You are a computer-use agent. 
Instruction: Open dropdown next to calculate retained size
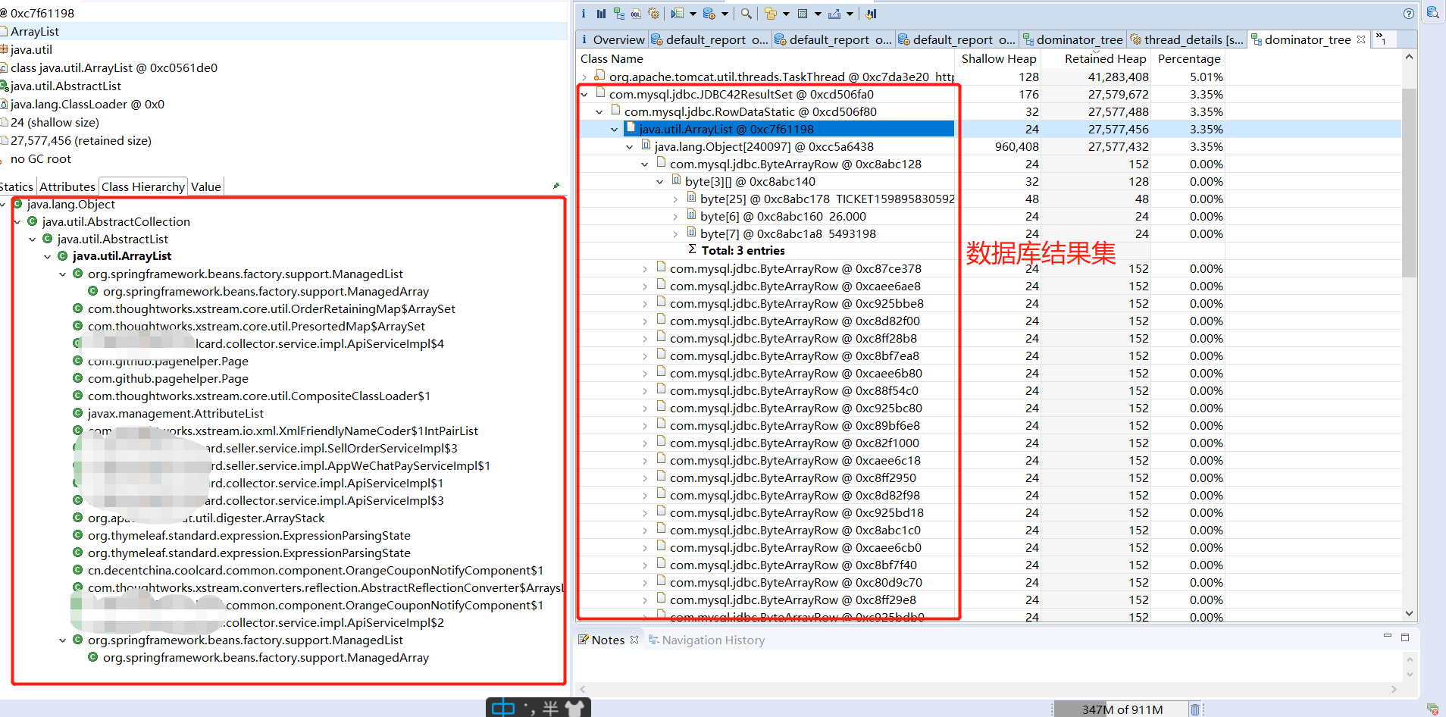pos(818,14)
